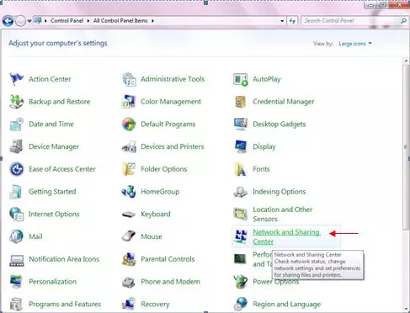Viewport: 410px width, 313px height.
Task: Click the Folder Options icon
Action: (x=129, y=169)
